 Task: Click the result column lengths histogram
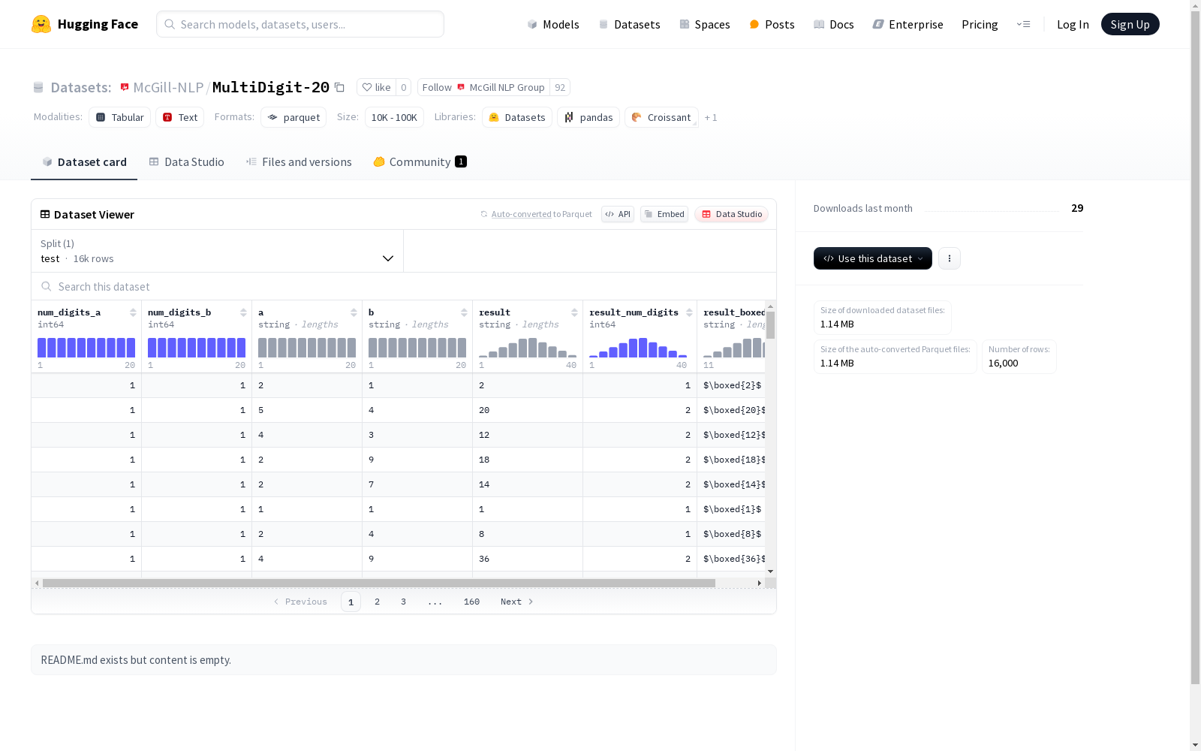tap(528, 348)
